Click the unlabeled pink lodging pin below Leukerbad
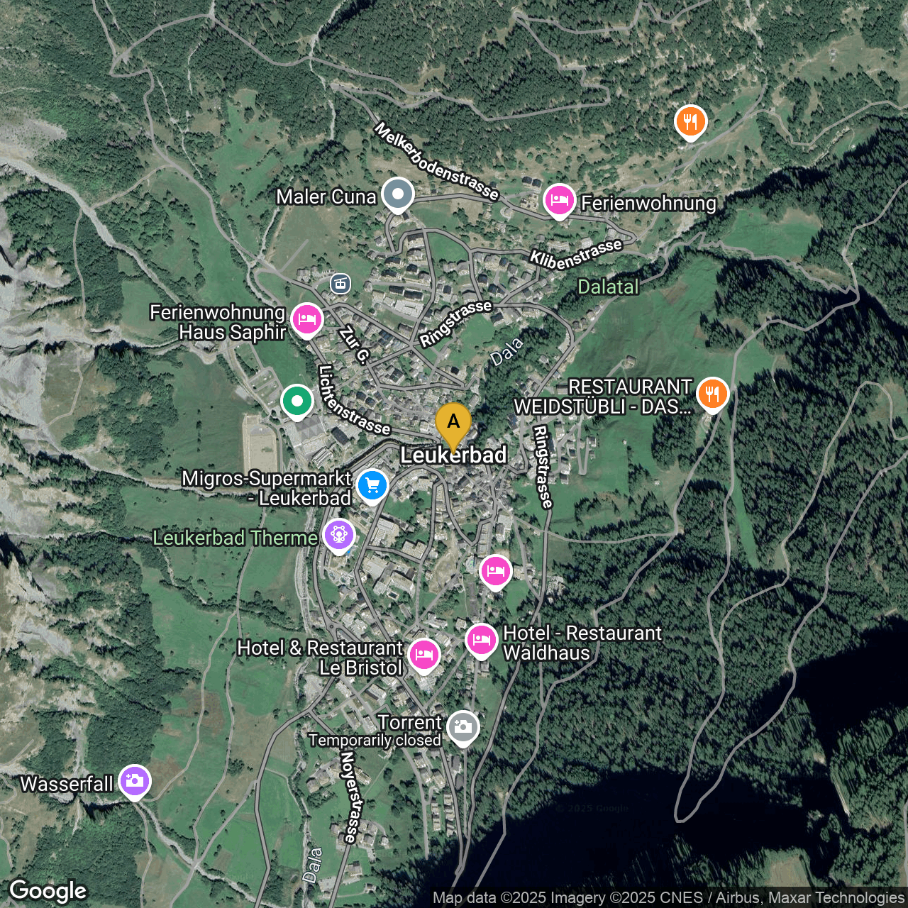908x908 pixels. pos(496,572)
